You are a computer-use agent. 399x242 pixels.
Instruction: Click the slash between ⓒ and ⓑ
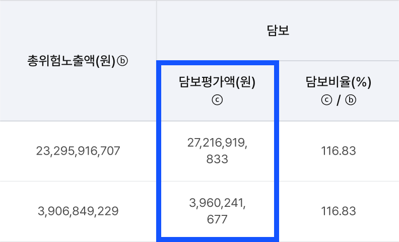click(339, 100)
